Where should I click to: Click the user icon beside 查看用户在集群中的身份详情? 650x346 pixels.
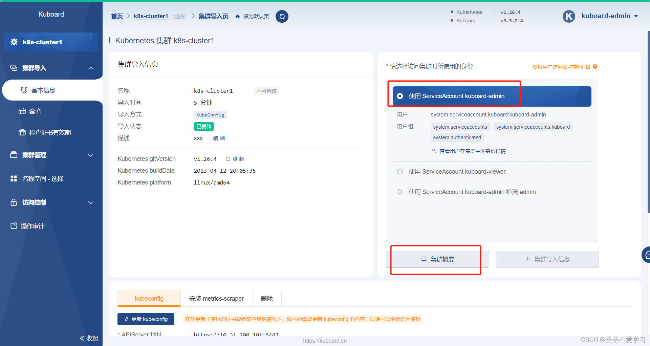pos(433,151)
